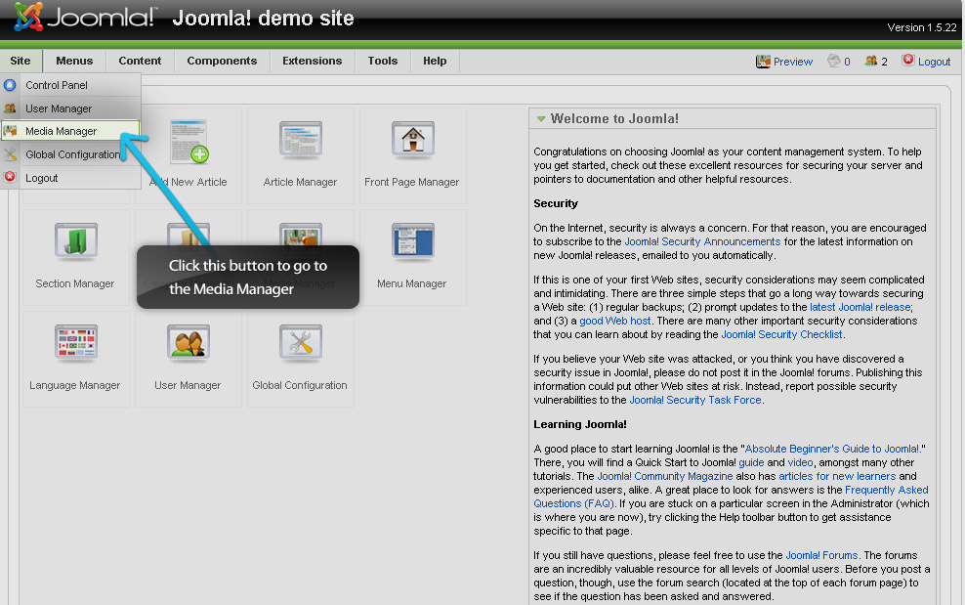The height and width of the screenshot is (605, 965).
Task: Click the messages speech bubble icon
Action: (834, 61)
